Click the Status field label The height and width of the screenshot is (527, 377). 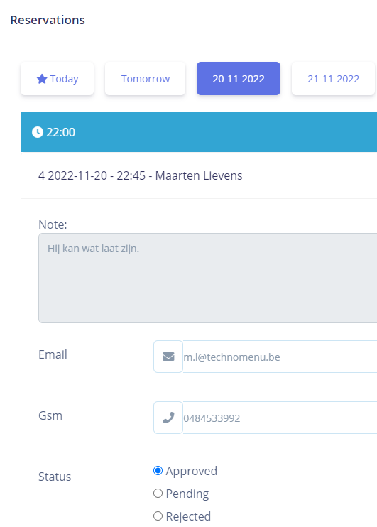pos(55,477)
